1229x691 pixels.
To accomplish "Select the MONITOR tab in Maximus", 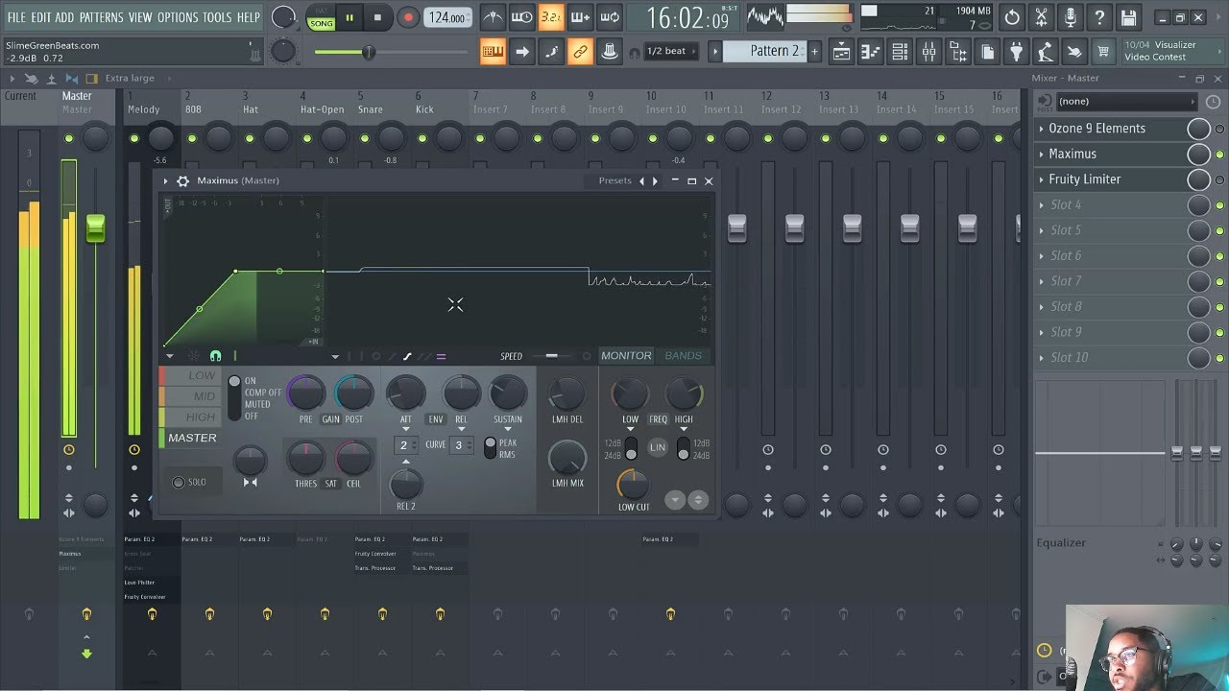I will point(626,356).
